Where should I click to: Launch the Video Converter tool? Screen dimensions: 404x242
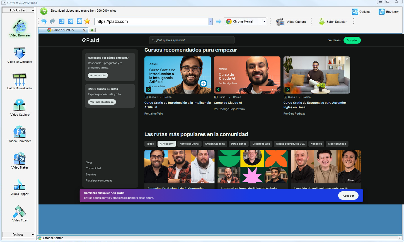coord(20,134)
